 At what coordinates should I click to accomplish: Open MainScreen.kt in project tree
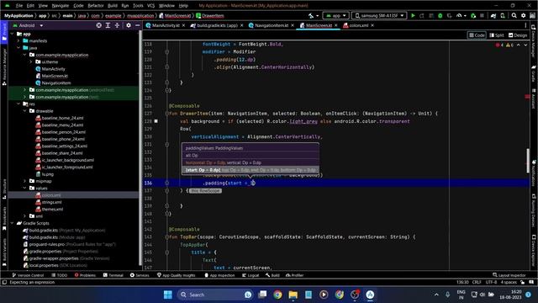[x=51, y=76]
